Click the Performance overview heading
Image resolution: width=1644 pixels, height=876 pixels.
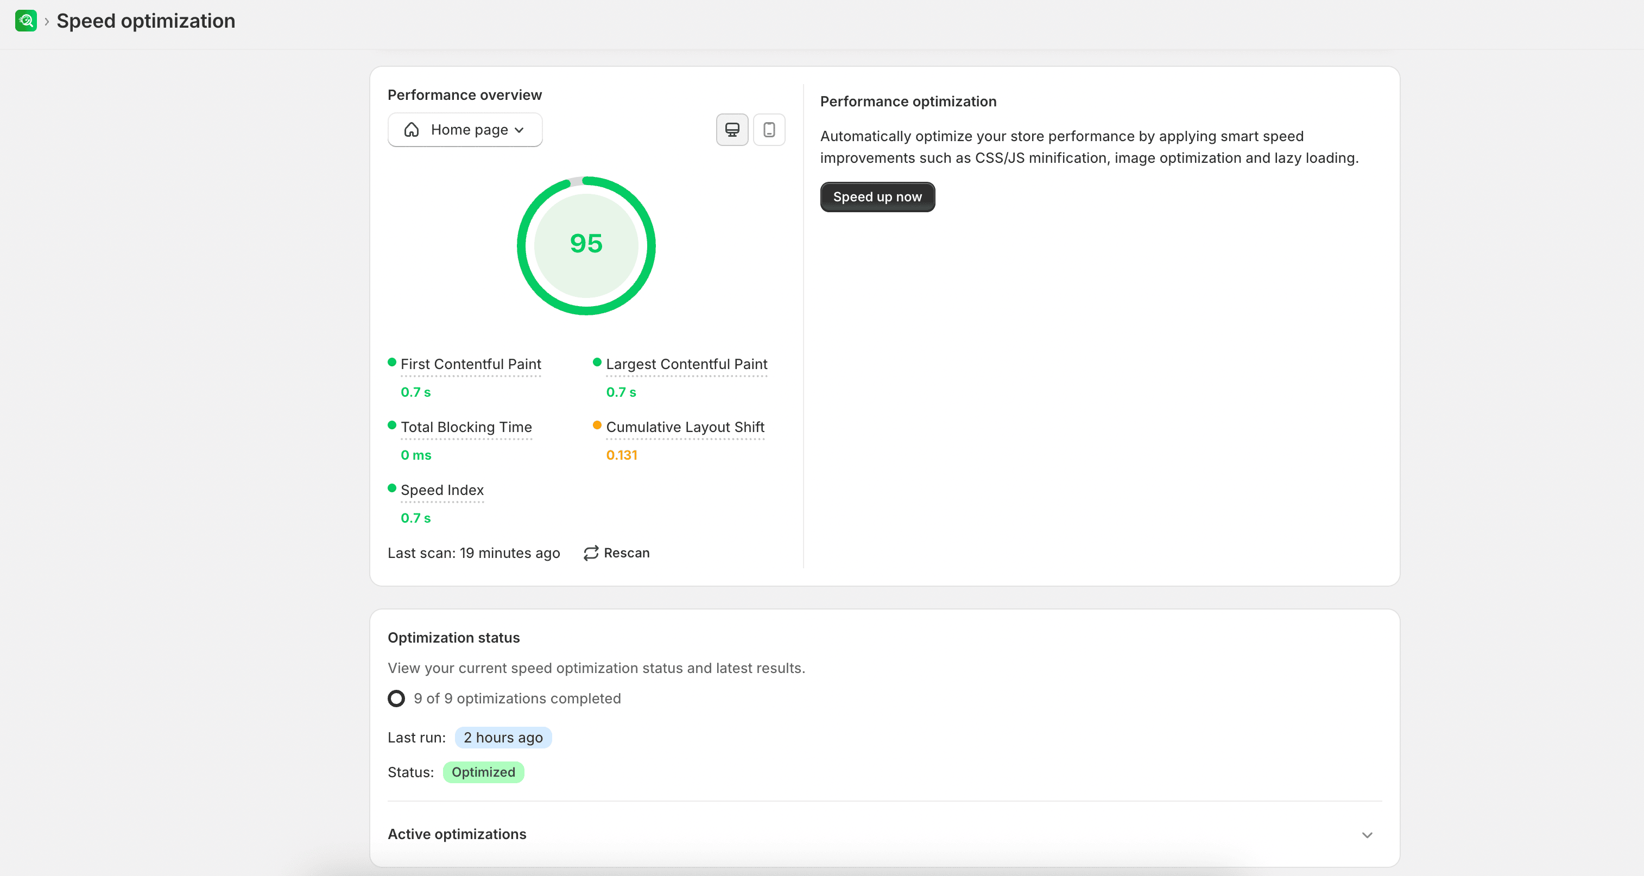coord(465,94)
